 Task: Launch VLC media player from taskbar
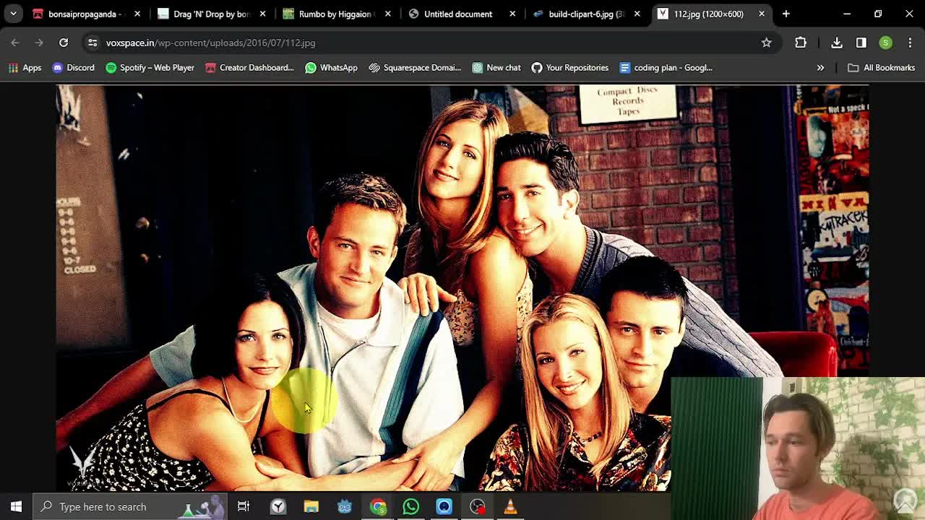tap(510, 506)
